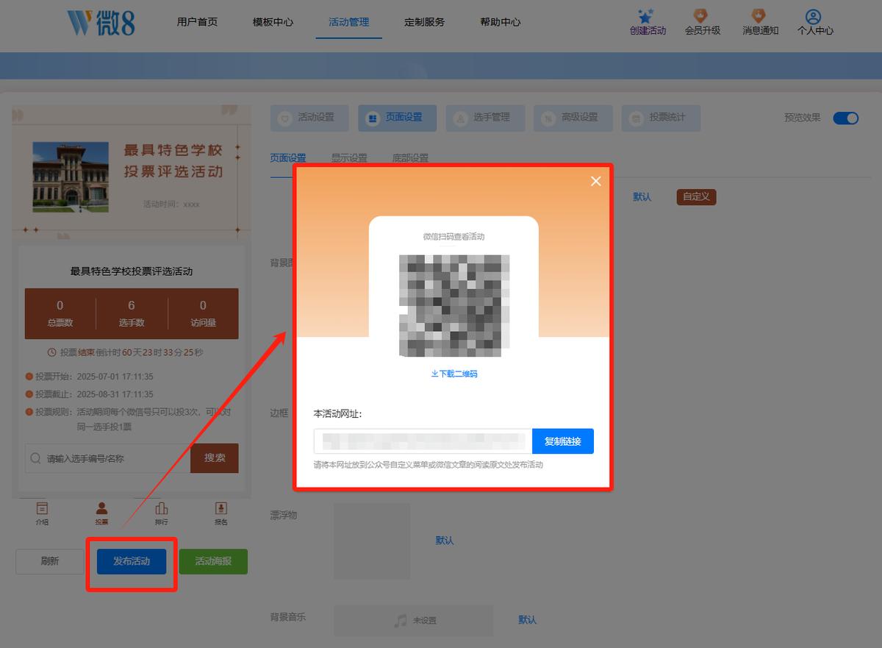The width and height of the screenshot is (882, 648).
Task: Open 消息通知 notifications icon
Action: point(759,16)
